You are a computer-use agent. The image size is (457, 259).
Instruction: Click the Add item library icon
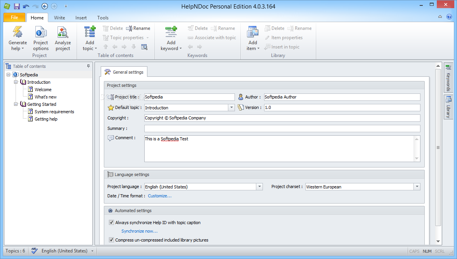(253, 32)
